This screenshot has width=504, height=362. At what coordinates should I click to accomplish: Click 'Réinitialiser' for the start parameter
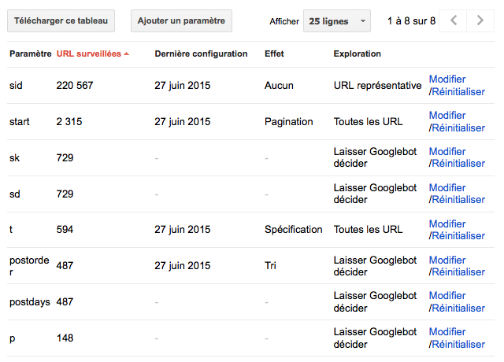[x=458, y=128]
